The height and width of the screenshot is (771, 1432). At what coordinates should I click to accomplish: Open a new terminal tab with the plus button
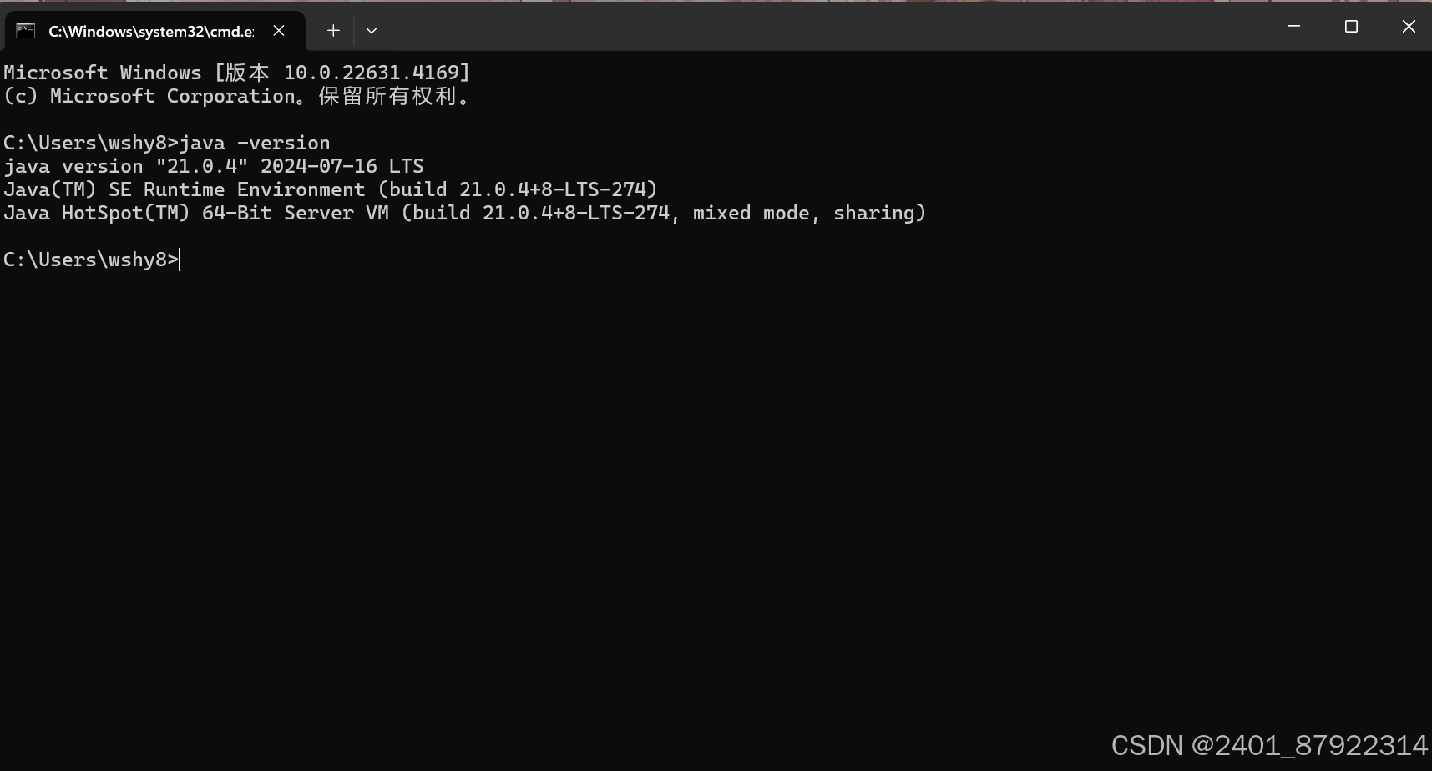[x=332, y=31]
